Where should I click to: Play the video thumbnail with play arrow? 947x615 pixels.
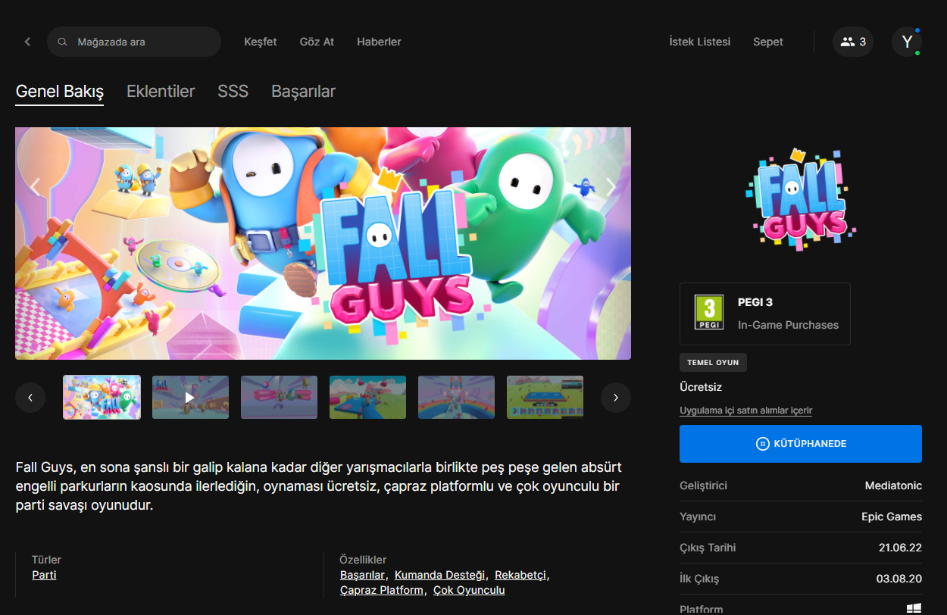(190, 397)
